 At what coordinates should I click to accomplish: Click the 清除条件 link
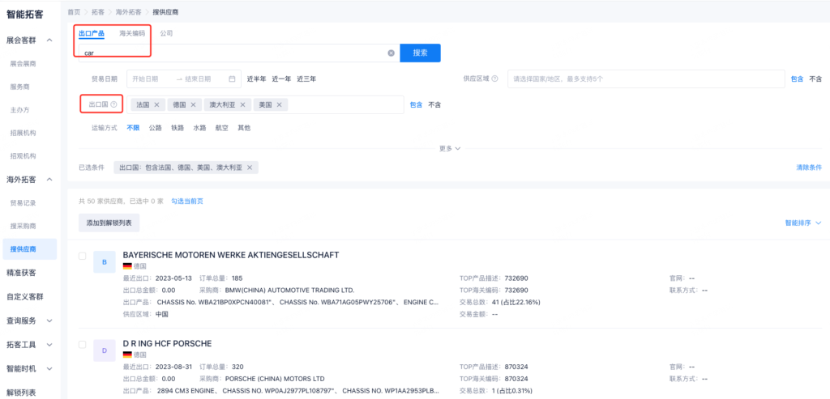tap(809, 168)
